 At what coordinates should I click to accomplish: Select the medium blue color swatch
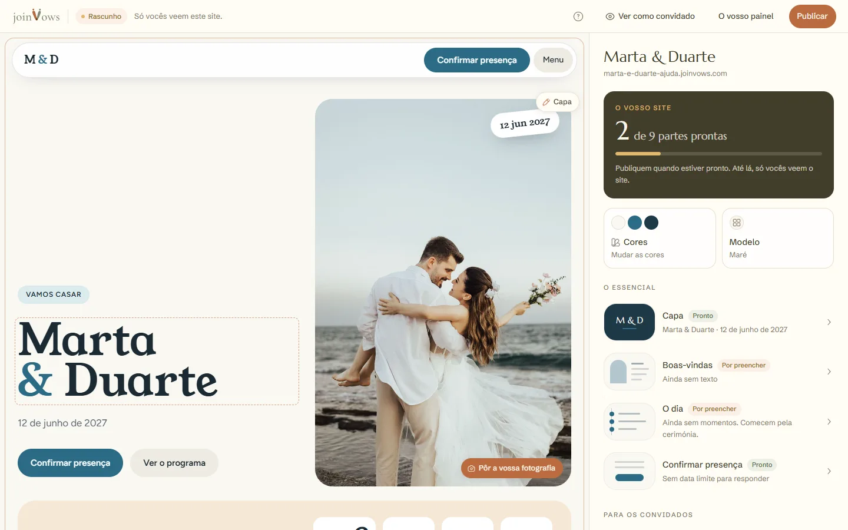coord(635,223)
